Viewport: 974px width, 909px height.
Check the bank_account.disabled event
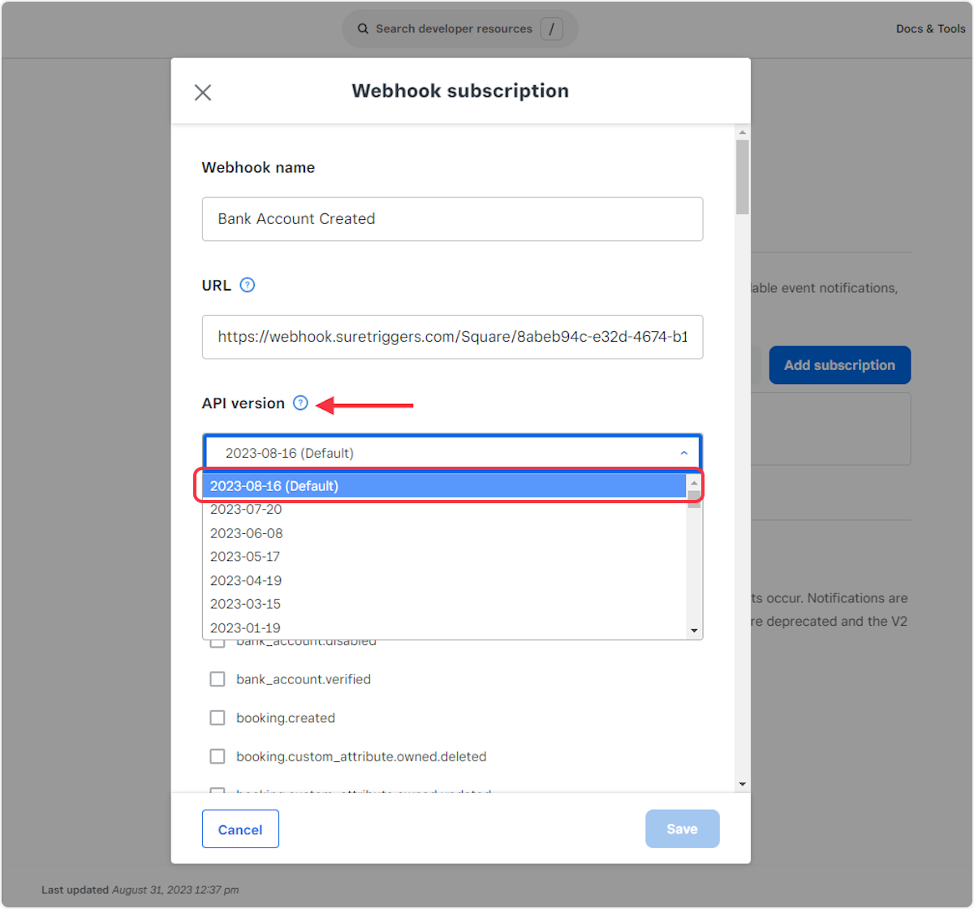pos(217,640)
